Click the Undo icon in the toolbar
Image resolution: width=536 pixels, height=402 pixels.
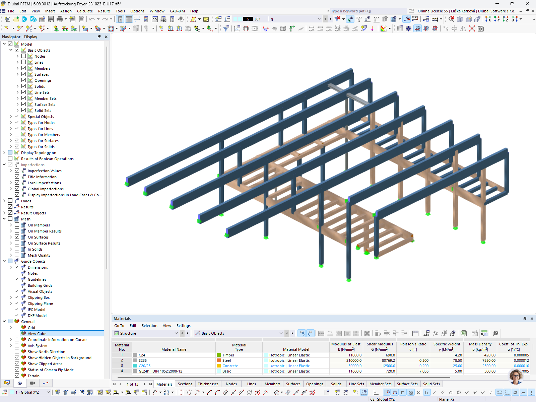coord(91,19)
